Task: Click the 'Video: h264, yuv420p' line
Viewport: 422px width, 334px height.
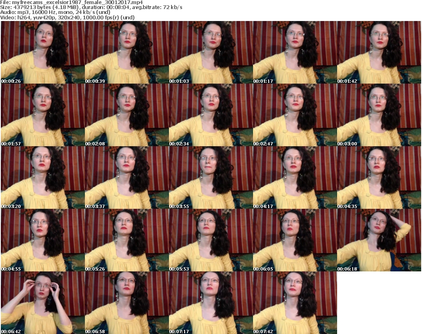Action: (x=67, y=17)
